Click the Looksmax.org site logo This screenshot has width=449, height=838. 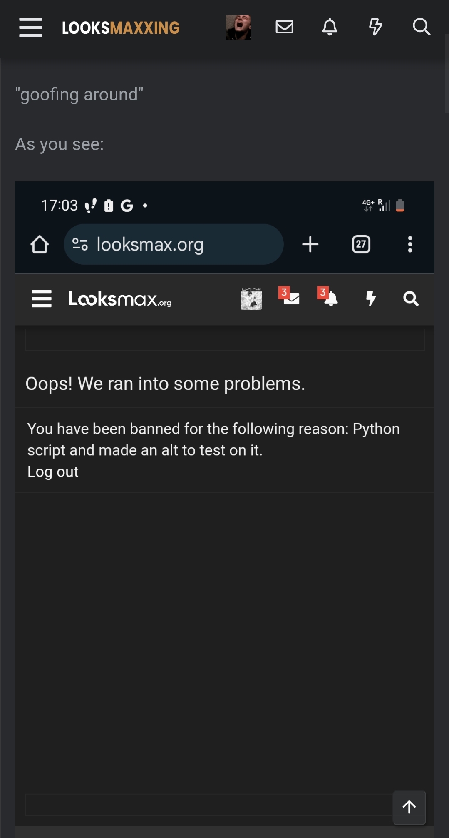tap(120, 299)
